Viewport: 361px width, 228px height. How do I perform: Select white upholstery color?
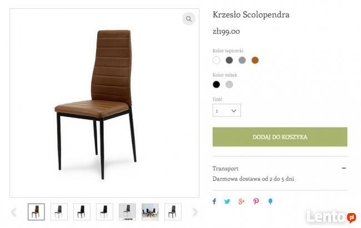[x=216, y=60]
